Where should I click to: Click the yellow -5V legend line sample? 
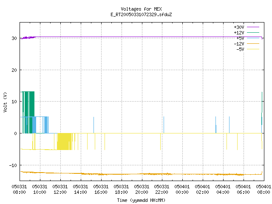click(253, 49)
